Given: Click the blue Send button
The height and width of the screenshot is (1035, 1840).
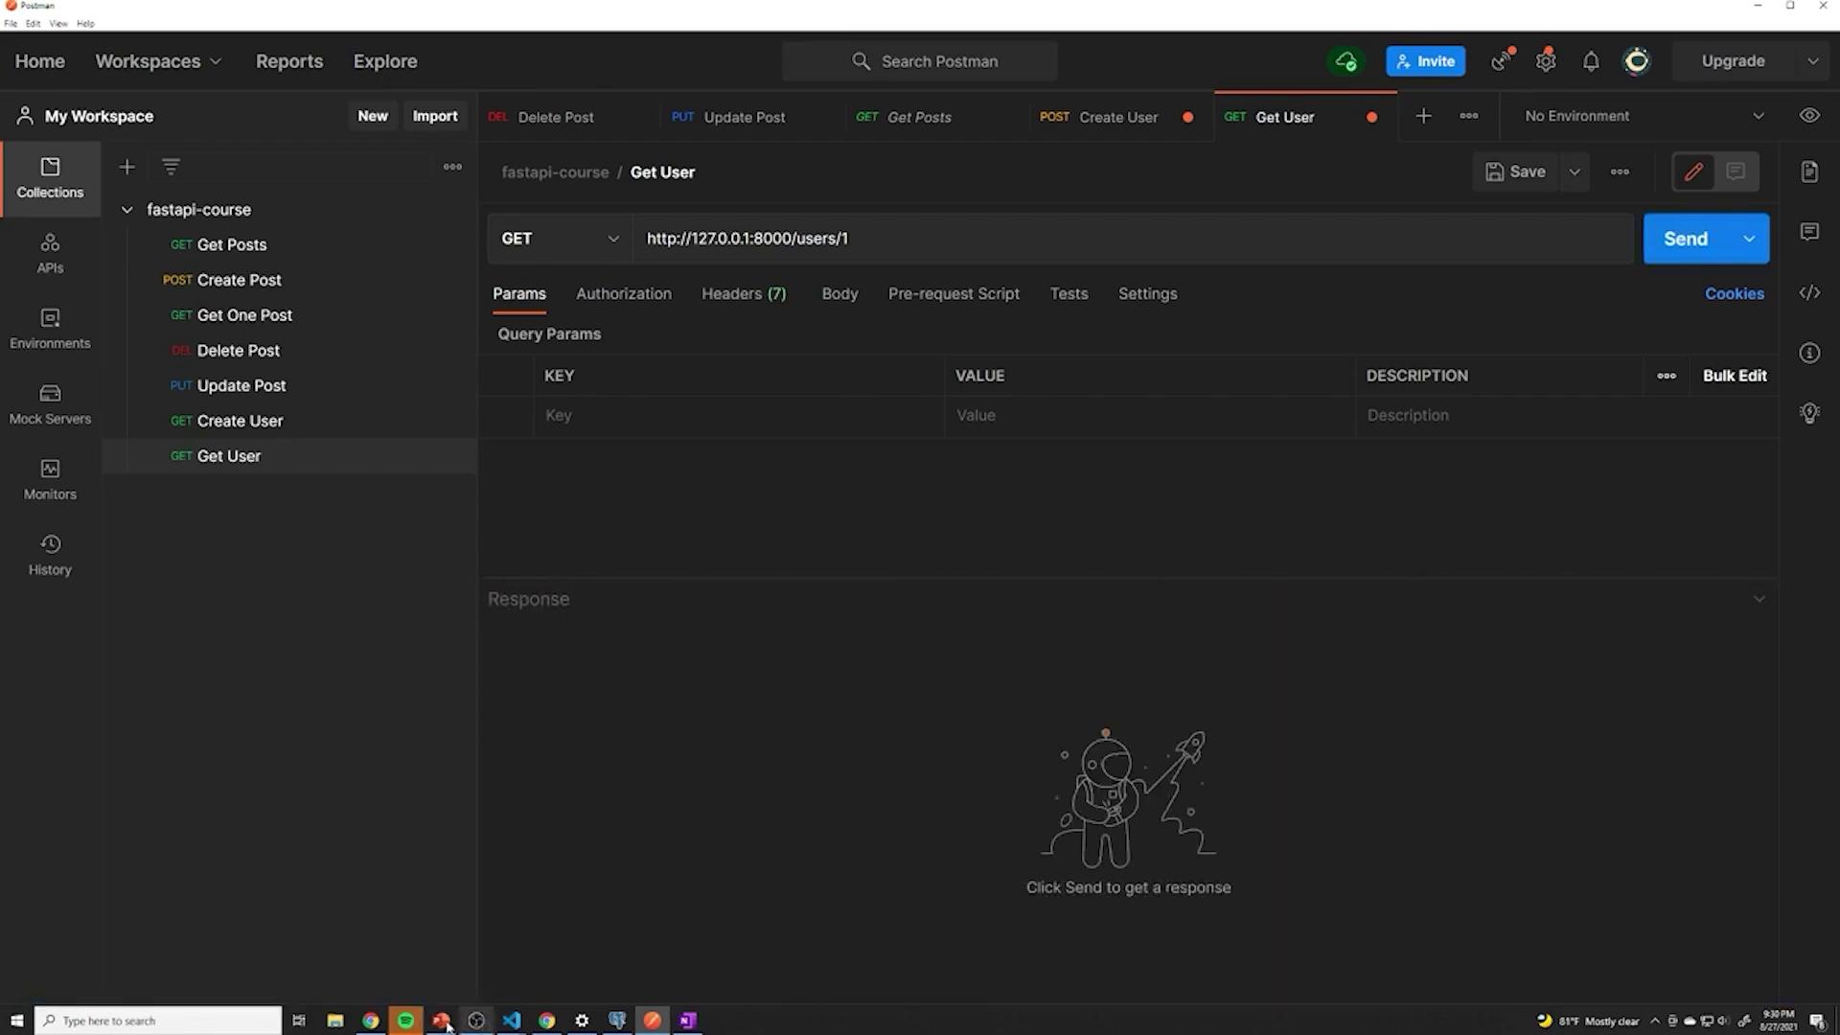Looking at the screenshot, I should (x=1685, y=239).
